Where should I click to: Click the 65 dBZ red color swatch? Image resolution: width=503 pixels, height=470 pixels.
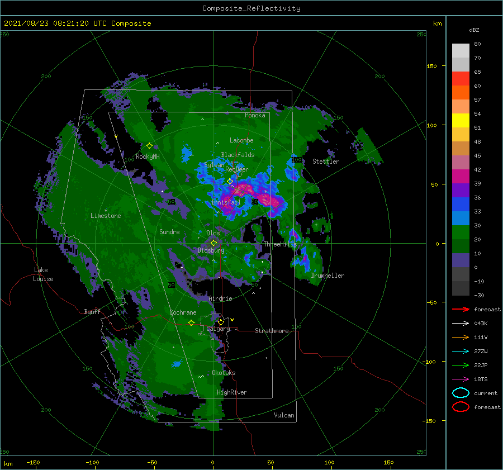pos(461,79)
